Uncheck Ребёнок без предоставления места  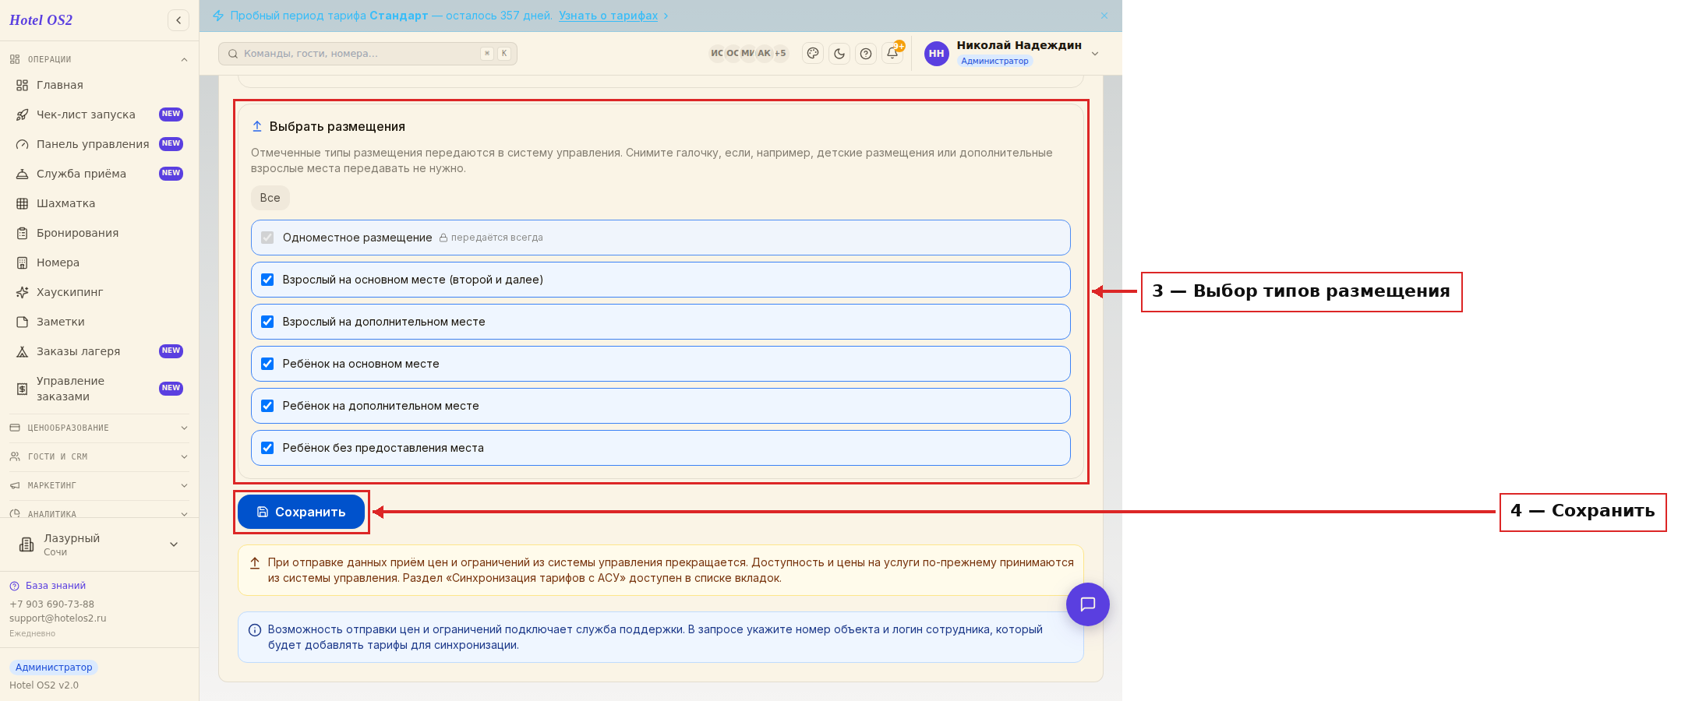click(x=267, y=448)
